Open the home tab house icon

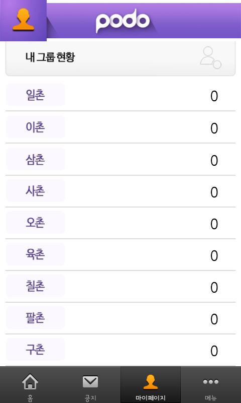30,381
